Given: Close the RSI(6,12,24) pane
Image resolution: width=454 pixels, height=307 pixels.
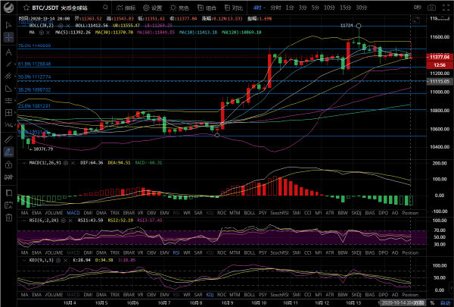Looking at the screenshot, I should [70, 221].
